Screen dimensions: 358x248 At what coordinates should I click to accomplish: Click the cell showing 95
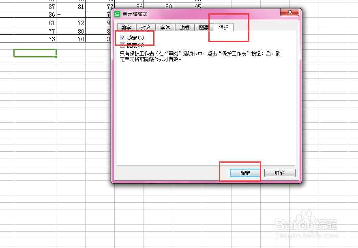(188, 6)
